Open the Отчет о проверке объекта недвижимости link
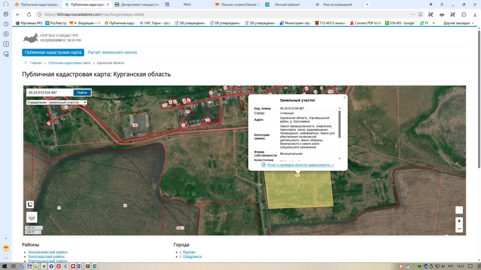This screenshot has width=481, height=270. point(301,165)
